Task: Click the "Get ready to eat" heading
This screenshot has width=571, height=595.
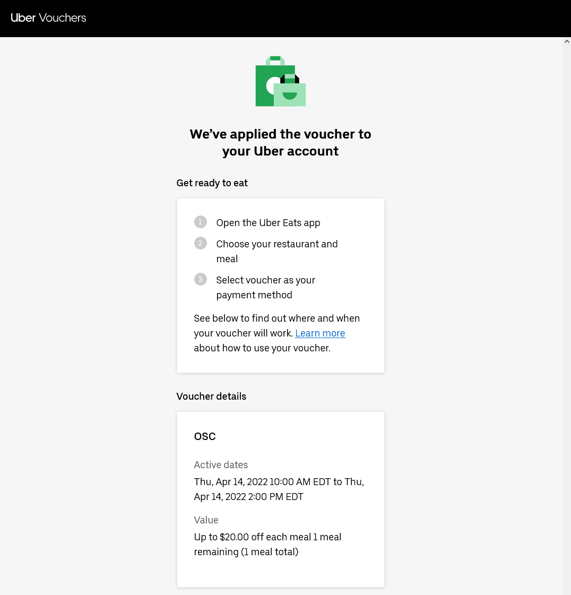Action: (x=212, y=183)
